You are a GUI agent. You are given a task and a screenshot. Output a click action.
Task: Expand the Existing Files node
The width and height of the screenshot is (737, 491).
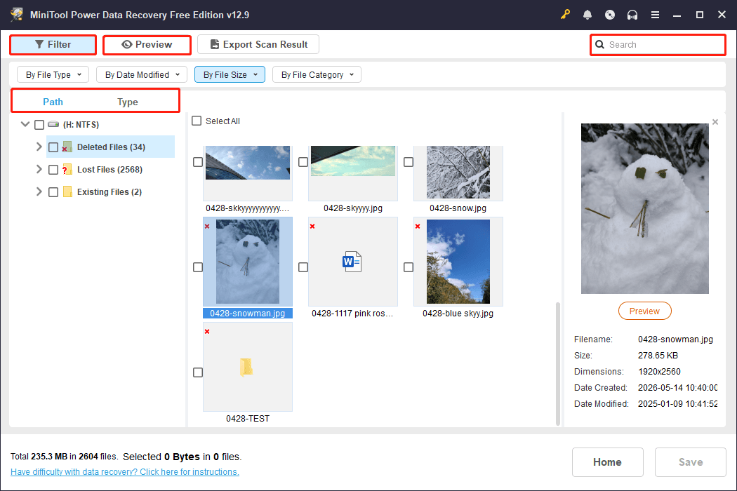[39, 191]
